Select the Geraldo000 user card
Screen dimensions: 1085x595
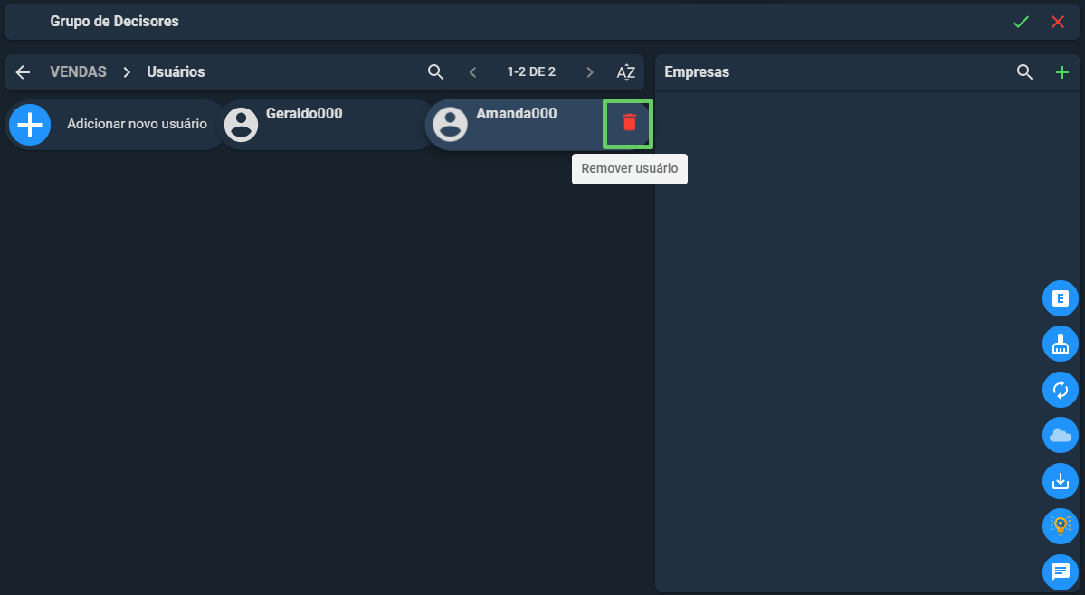coord(326,125)
